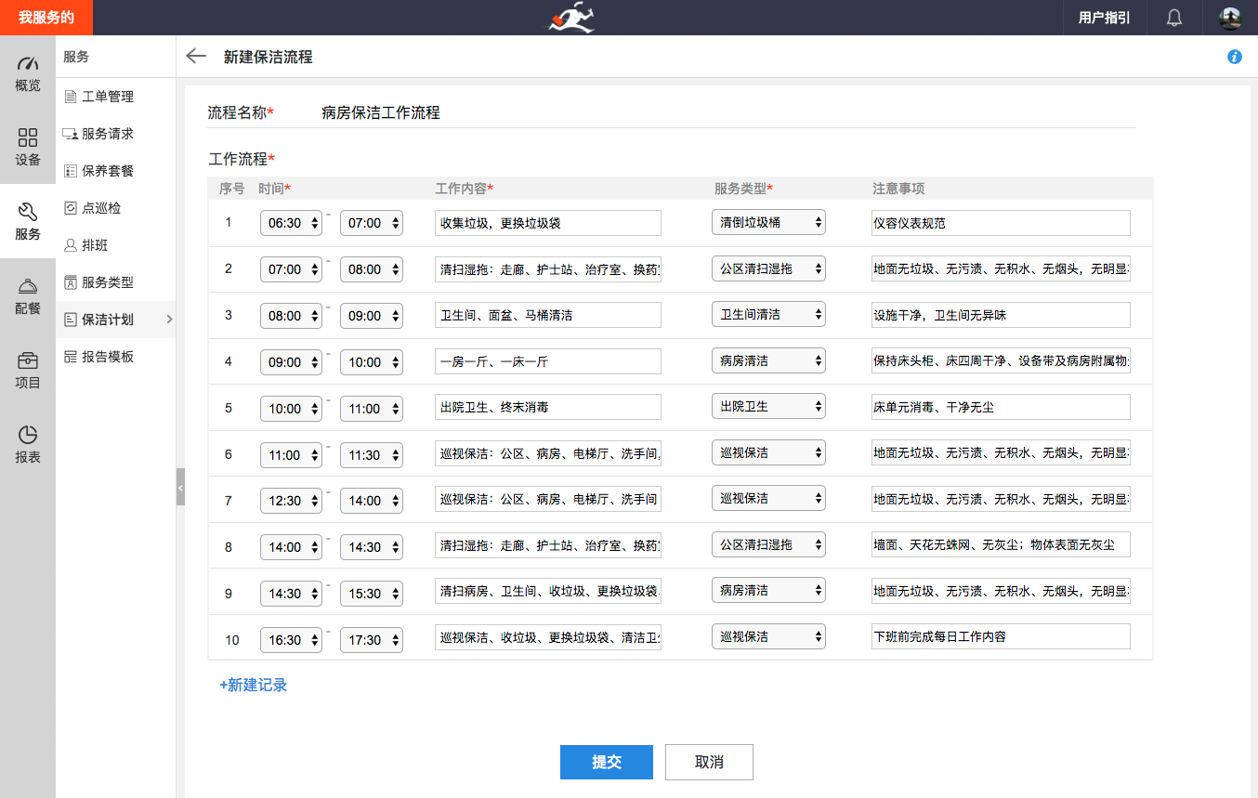The height and width of the screenshot is (798, 1258).
Task: Open 排班 in the sidebar
Action: 95,245
